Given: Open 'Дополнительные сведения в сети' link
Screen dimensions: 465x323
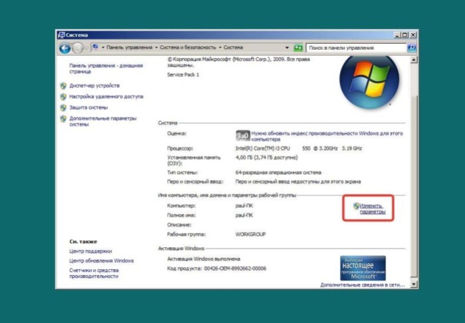Looking at the screenshot, I should (363, 284).
